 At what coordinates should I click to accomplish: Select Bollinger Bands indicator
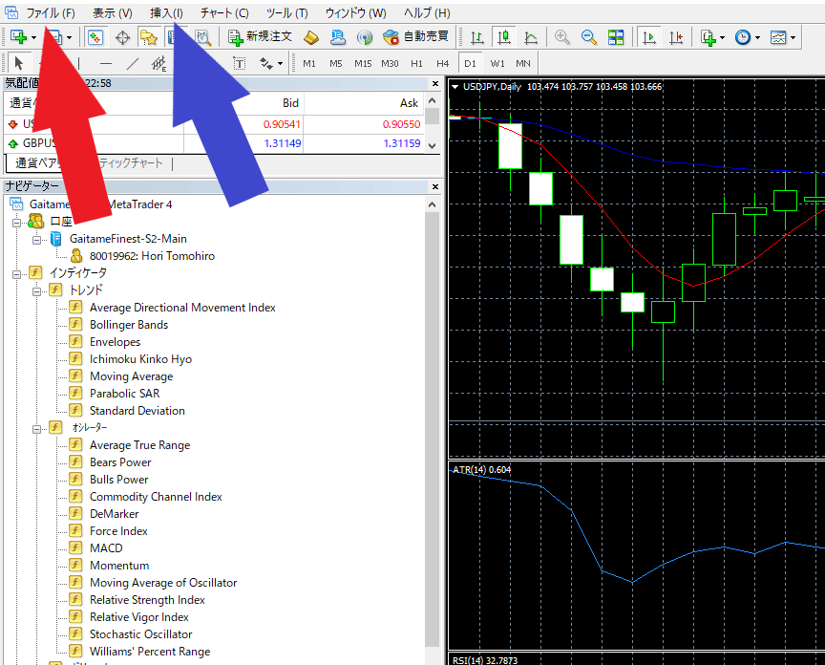pyautogui.click(x=129, y=325)
